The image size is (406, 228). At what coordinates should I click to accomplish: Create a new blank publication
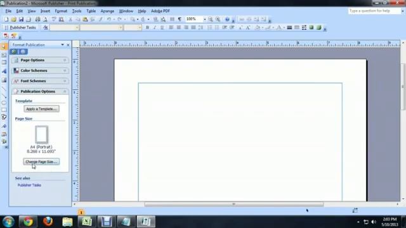[x=6, y=20]
